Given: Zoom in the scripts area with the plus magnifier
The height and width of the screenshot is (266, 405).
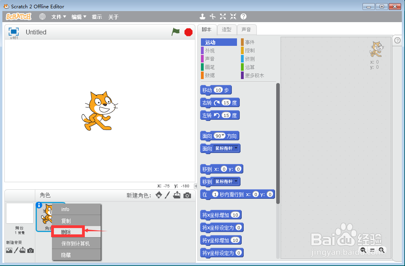Looking at the screenshot, I should [x=382, y=250].
